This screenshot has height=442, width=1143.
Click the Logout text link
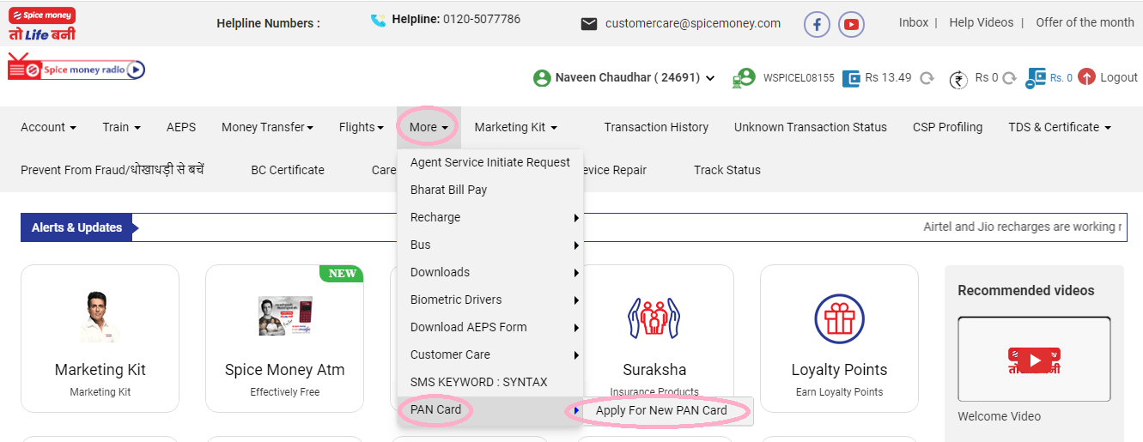(x=1119, y=77)
